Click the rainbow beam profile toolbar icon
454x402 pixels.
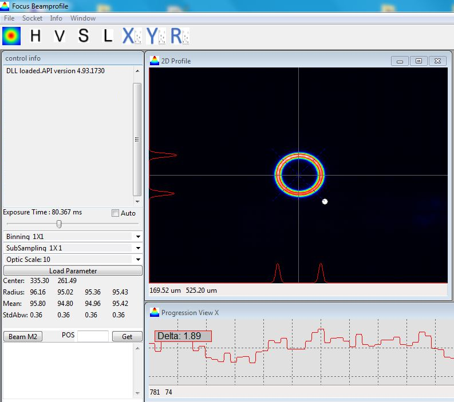pyautogui.click(x=11, y=36)
